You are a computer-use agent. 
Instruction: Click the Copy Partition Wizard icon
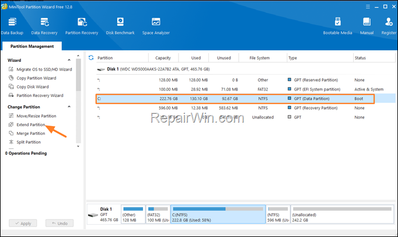[x=11, y=78]
